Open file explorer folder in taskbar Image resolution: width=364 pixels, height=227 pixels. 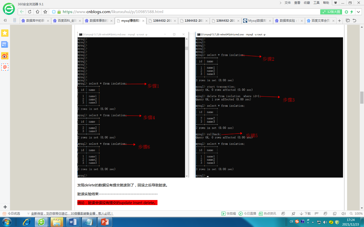pyautogui.click(x=57, y=222)
